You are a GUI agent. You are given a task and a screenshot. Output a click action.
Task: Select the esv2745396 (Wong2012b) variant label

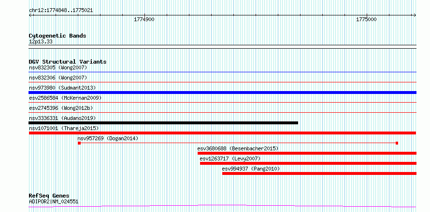coord(61,108)
